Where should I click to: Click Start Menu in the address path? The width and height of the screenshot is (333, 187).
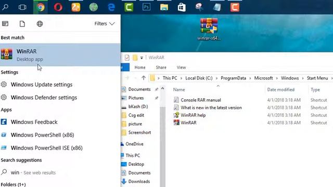point(317,78)
